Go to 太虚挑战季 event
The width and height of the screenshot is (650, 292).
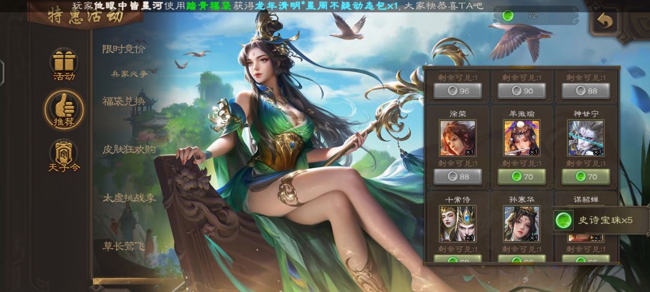click(x=129, y=198)
